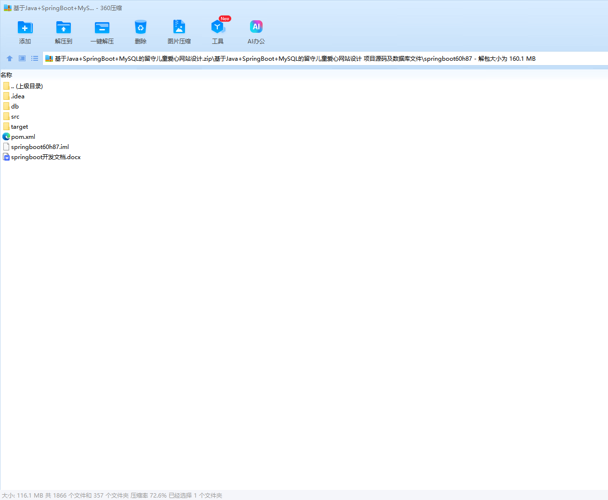Sort the list by the 名称 column header
The height and width of the screenshot is (500, 608).
point(6,75)
